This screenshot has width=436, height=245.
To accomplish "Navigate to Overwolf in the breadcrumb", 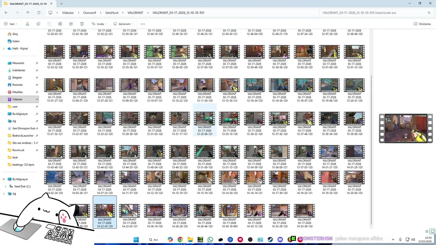I will (90, 13).
